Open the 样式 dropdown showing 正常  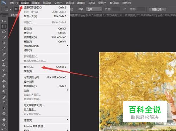tap(94, 9)
